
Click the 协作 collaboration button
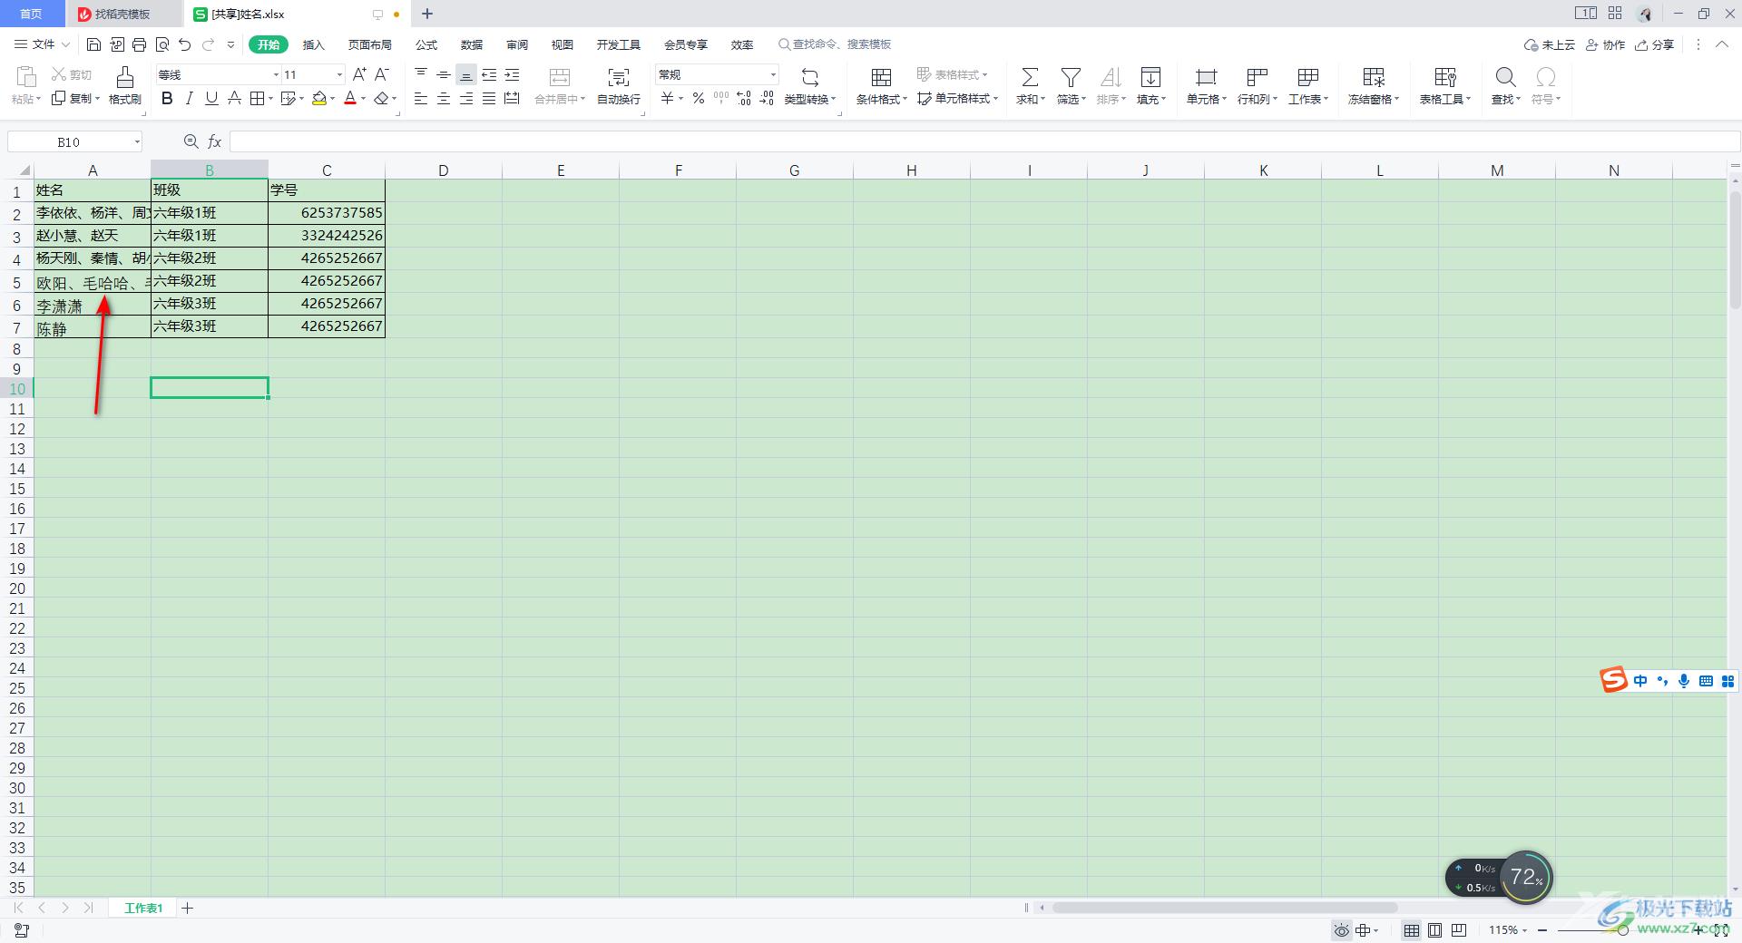[1605, 44]
